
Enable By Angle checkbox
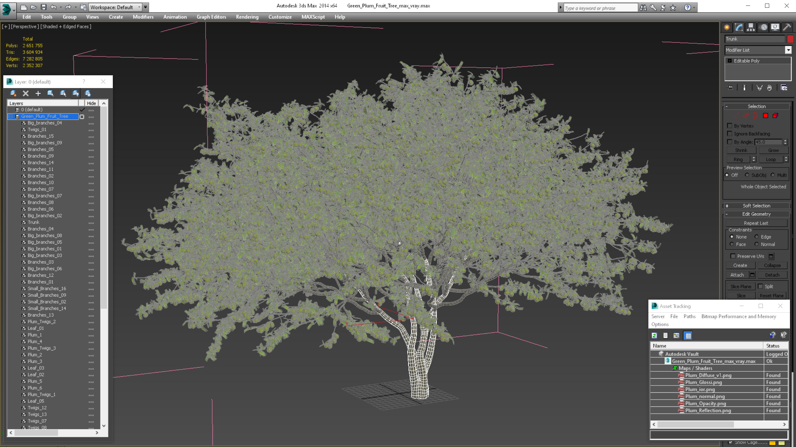pos(730,142)
